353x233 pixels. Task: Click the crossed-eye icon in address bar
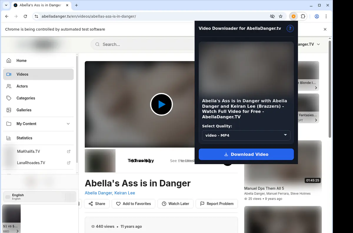click(x=272, y=16)
